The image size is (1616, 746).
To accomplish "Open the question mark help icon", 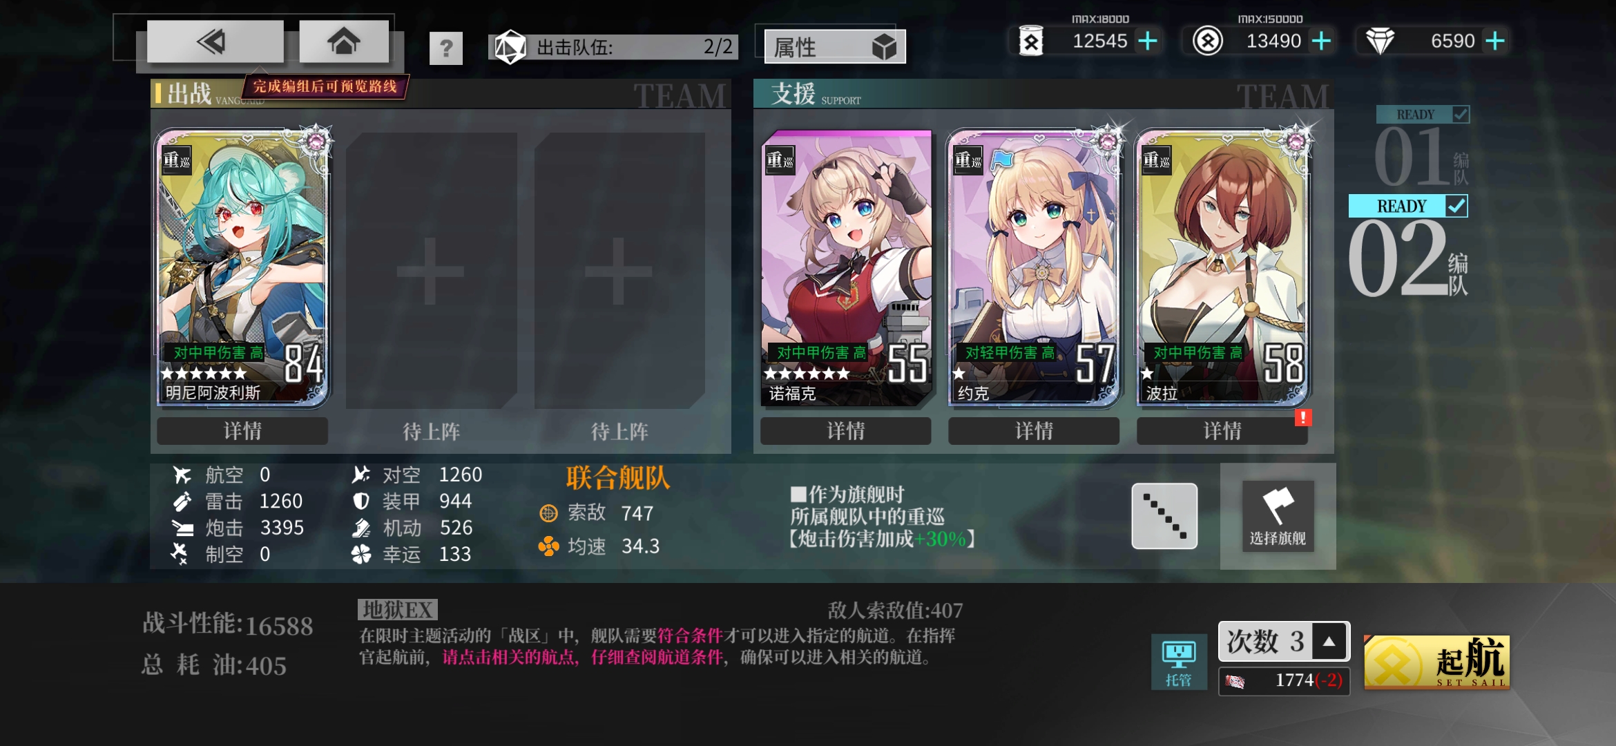I will pos(446,48).
